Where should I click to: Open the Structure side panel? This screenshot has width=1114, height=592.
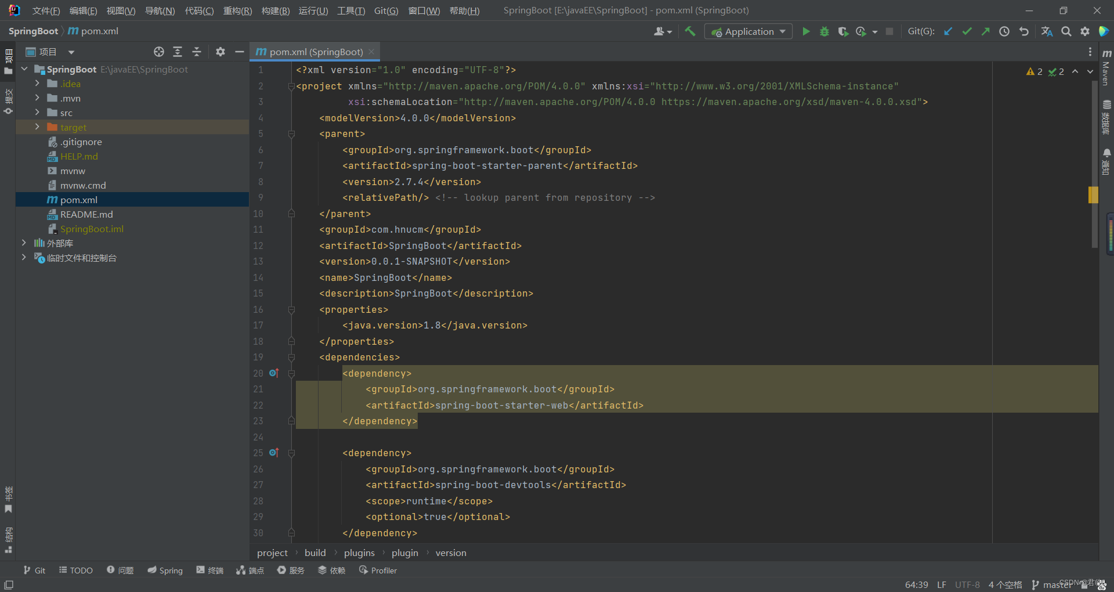(8, 540)
